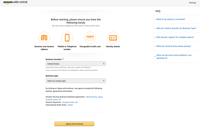
Task: Click the 'Business type' field label
Action: tap(52, 76)
